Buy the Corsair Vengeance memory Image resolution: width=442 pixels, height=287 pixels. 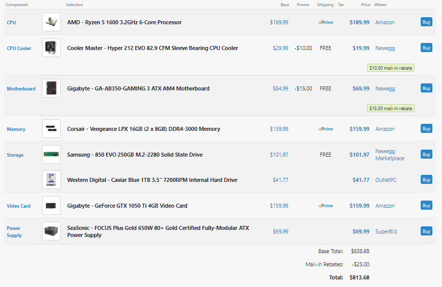(x=426, y=129)
